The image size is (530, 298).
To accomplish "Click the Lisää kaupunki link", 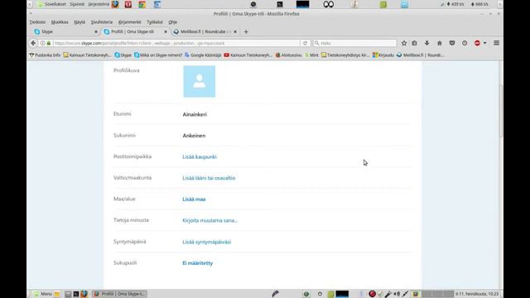I will point(200,156).
